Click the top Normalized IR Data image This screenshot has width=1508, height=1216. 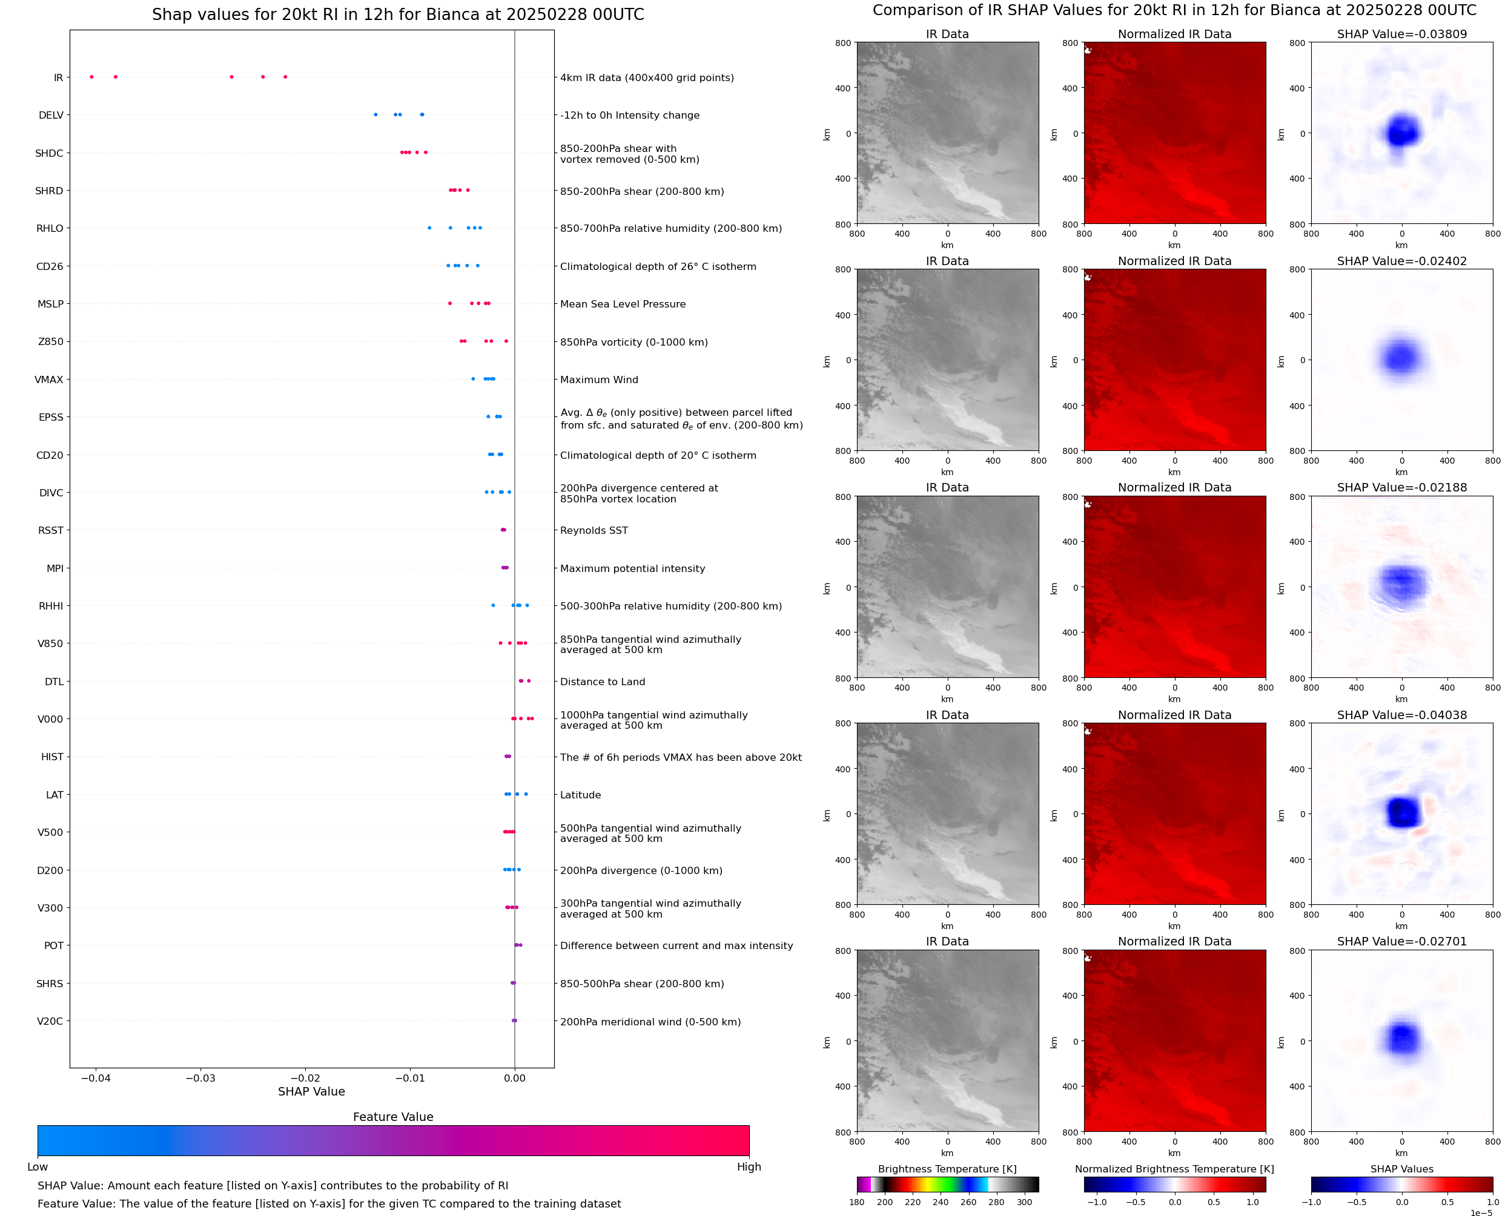1174,133
